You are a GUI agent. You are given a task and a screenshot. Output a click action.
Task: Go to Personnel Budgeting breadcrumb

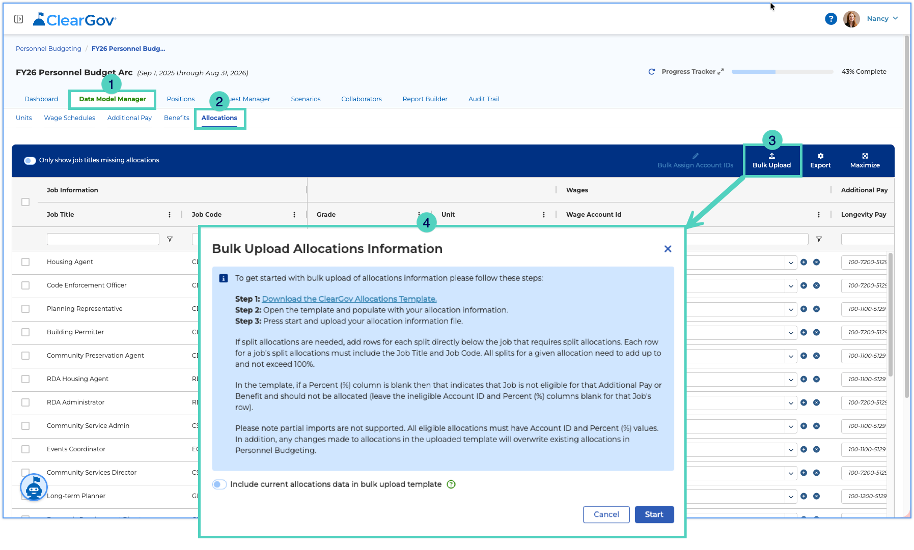(x=48, y=49)
